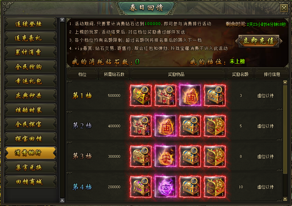Switch to the 累计消费 tab

tap(31, 52)
